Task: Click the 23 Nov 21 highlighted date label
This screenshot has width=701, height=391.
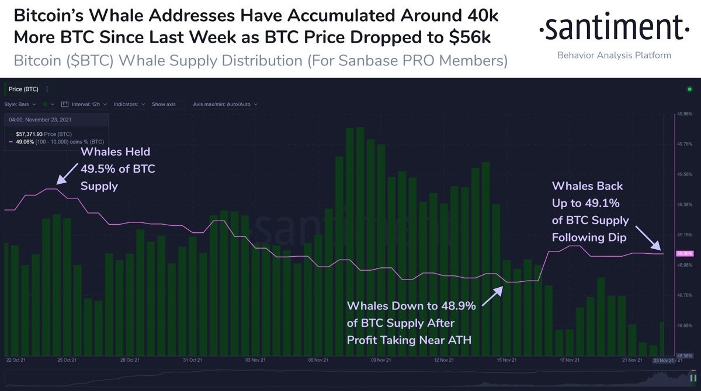Action: (x=664, y=361)
